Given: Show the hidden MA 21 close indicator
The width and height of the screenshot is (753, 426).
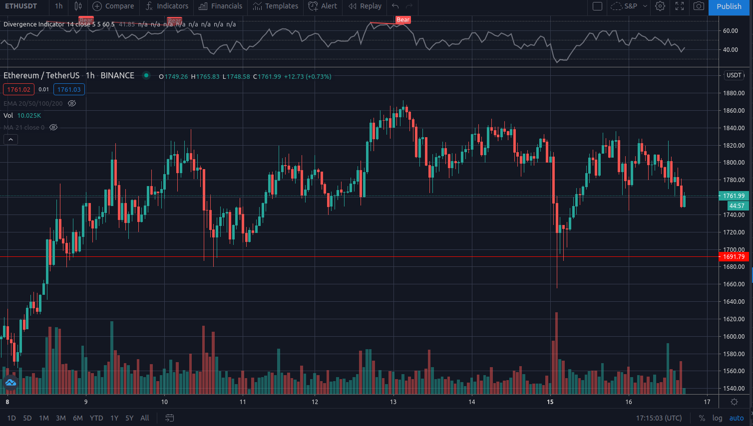Looking at the screenshot, I should pyautogui.click(x=53, y=127).
